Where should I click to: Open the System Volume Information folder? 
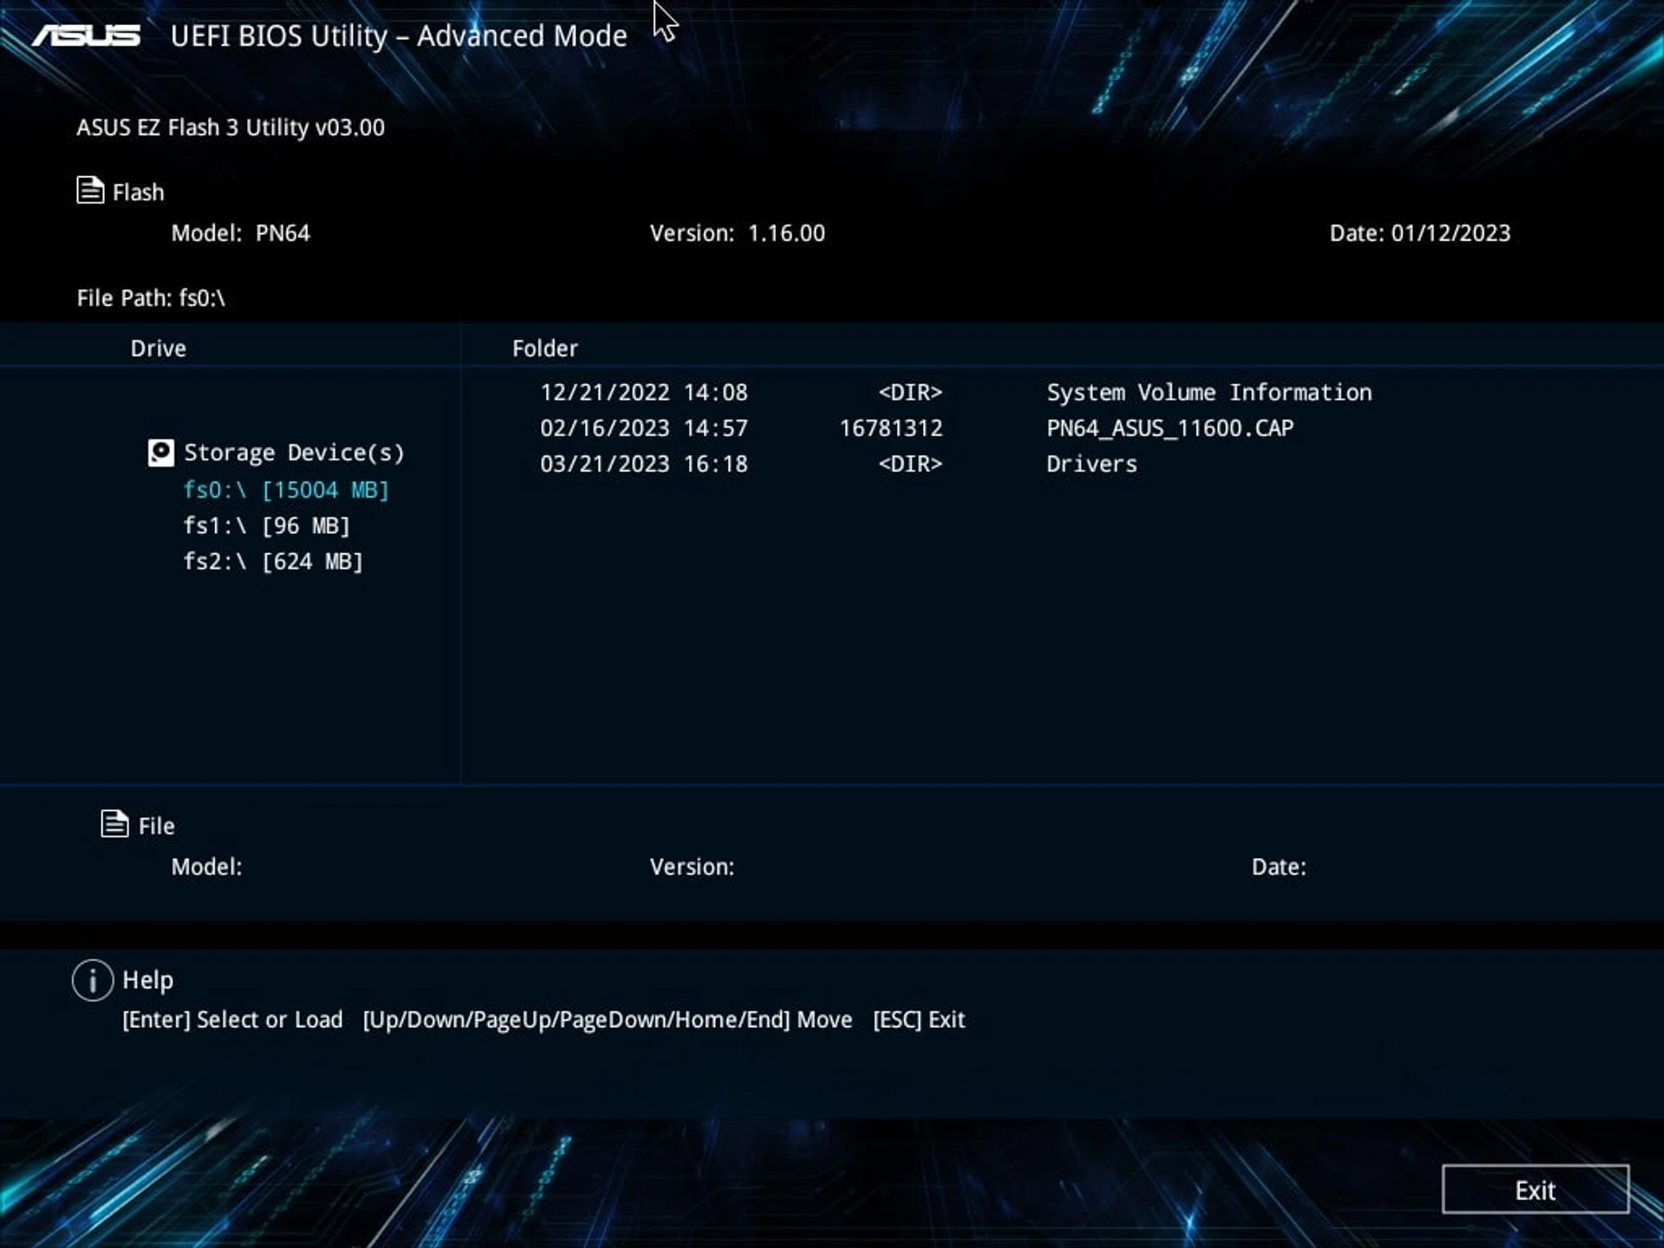pyautogui.click(x=1209, y=393)
